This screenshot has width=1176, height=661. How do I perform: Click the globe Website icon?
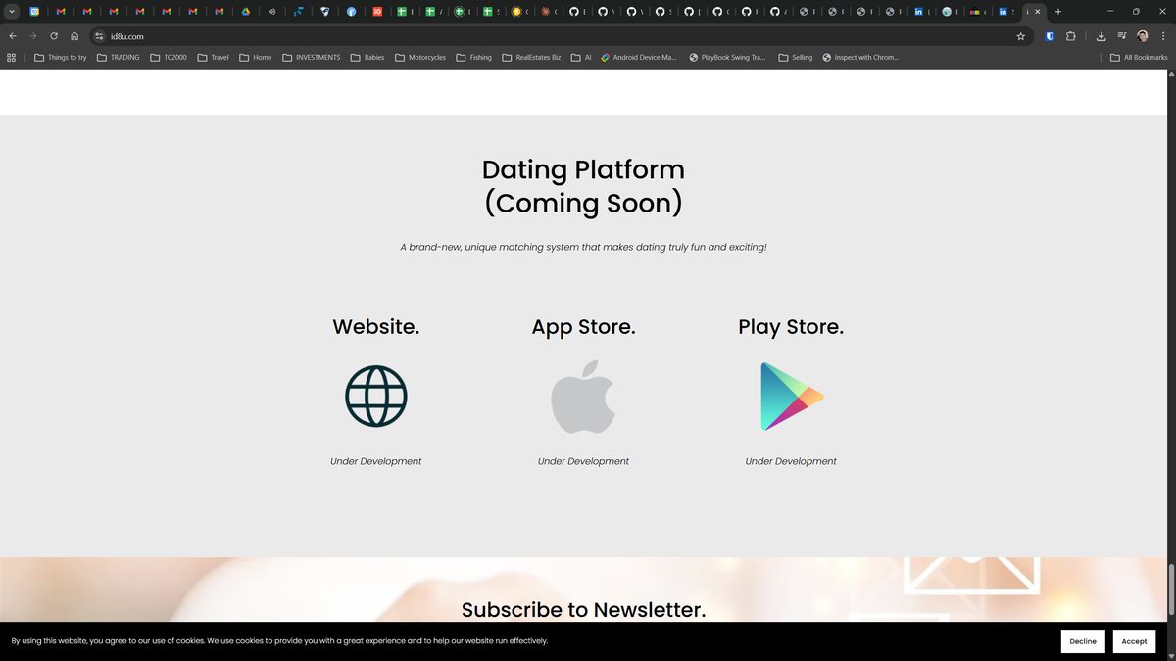(376, 396)
